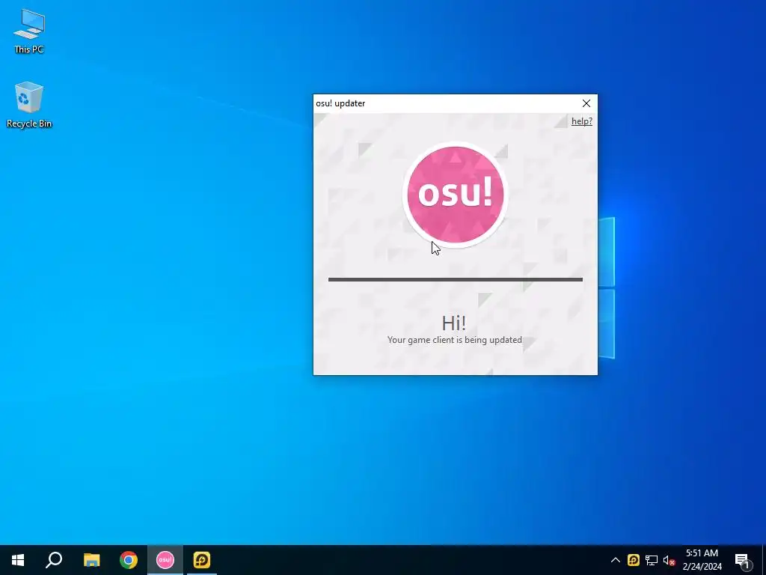This screenshot has height=575, width=766.
Task: Click the "Hi!" heading text
Action: pos(454,323)
